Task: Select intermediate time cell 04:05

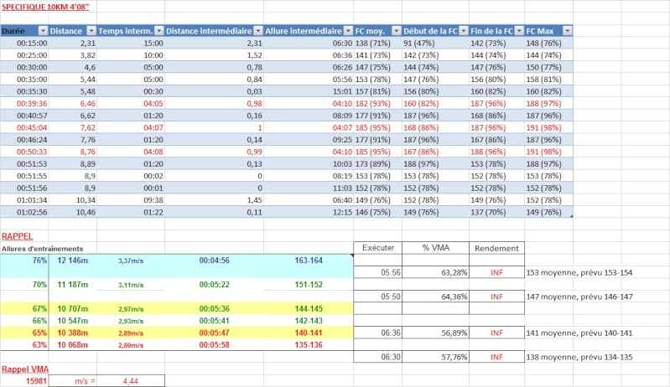Action: [x=131, y=103]
